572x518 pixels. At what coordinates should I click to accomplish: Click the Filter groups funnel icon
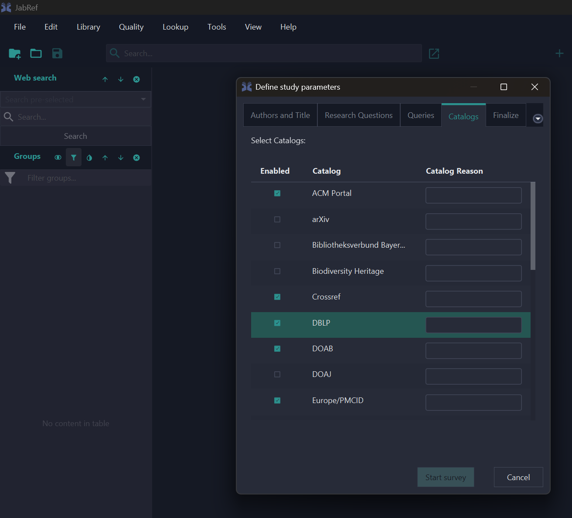point(10,178)
